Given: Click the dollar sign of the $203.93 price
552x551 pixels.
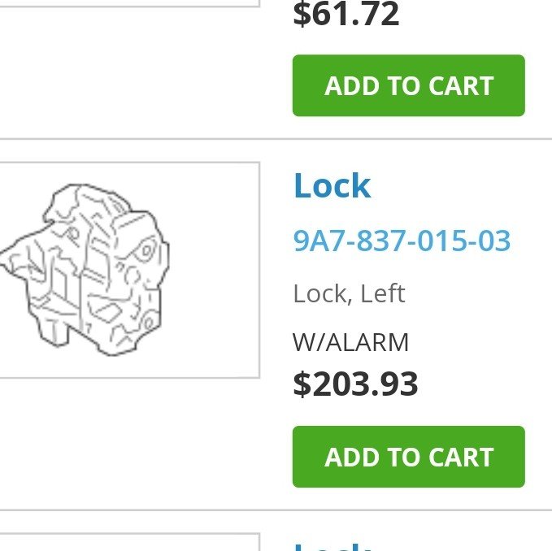Looking at the screenshot, I should 302,384.
